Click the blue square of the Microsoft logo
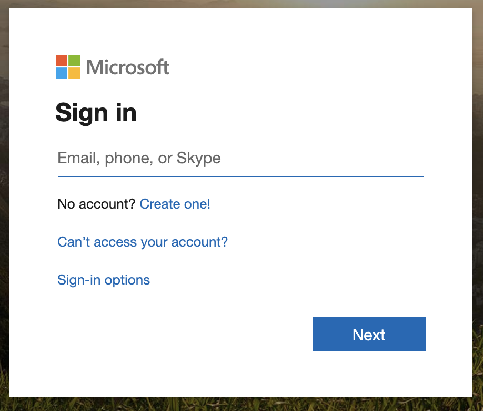This screenshot has width=483, height=411. point(62,73)
